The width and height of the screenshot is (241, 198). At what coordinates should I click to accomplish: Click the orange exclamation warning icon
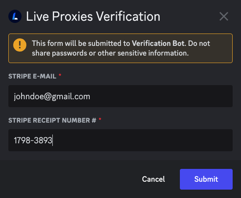(20, 45)
